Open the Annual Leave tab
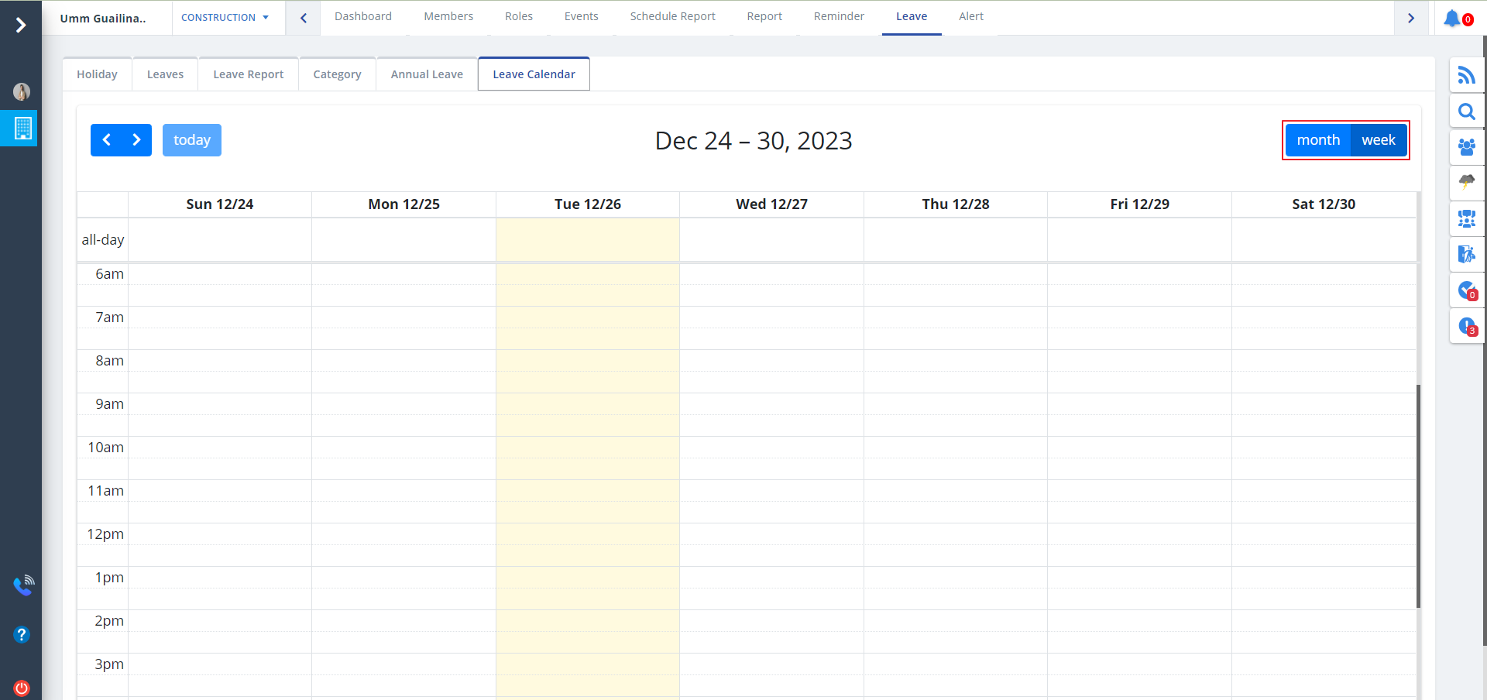This screenshot has height=700, width=1487. (427, 74)
